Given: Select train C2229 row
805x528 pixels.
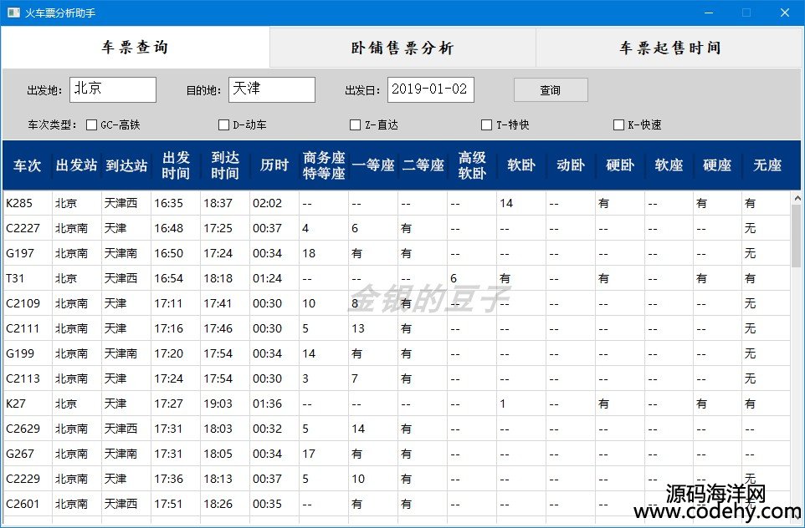Looking at the screenshot, I should (397, 480).
